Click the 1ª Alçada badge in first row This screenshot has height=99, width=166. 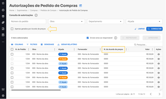click(x=63, y=54)
